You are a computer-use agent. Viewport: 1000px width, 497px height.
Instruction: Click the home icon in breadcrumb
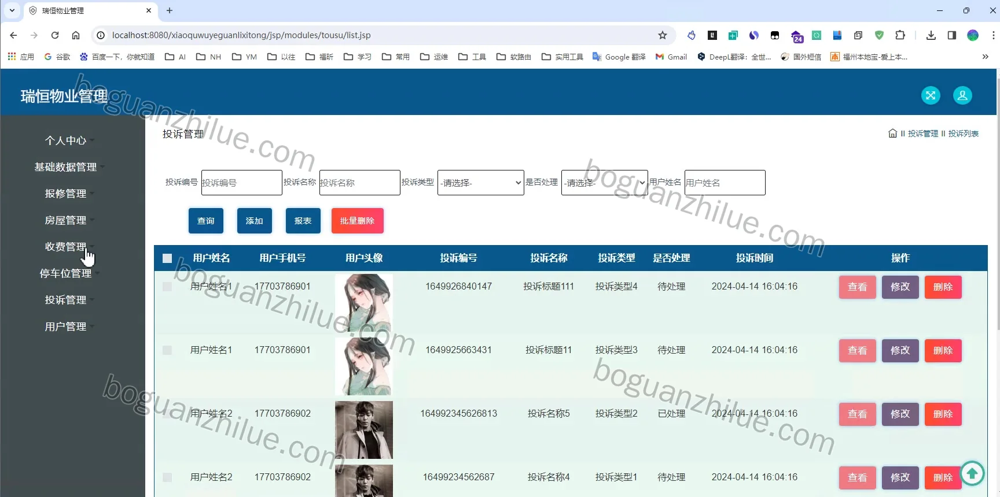tap(892, 133)
